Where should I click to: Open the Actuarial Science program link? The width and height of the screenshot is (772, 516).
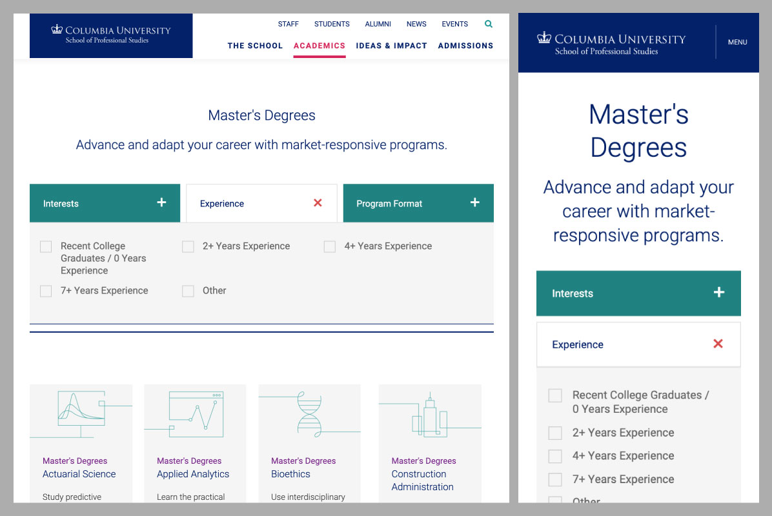(79, 474)
